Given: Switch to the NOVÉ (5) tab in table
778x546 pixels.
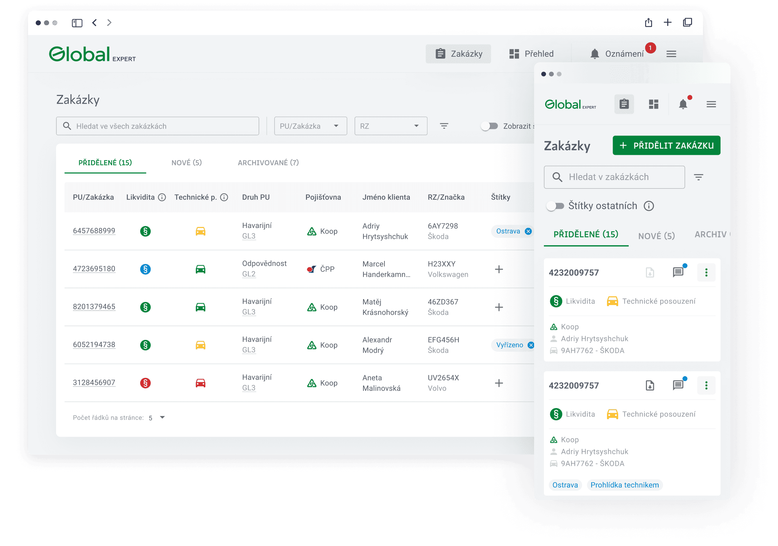Looking at the screenshot, I should point(186,163).
